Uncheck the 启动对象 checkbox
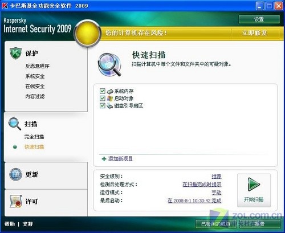The width and height of the screenshot is (285, 233). coord(103,99)
